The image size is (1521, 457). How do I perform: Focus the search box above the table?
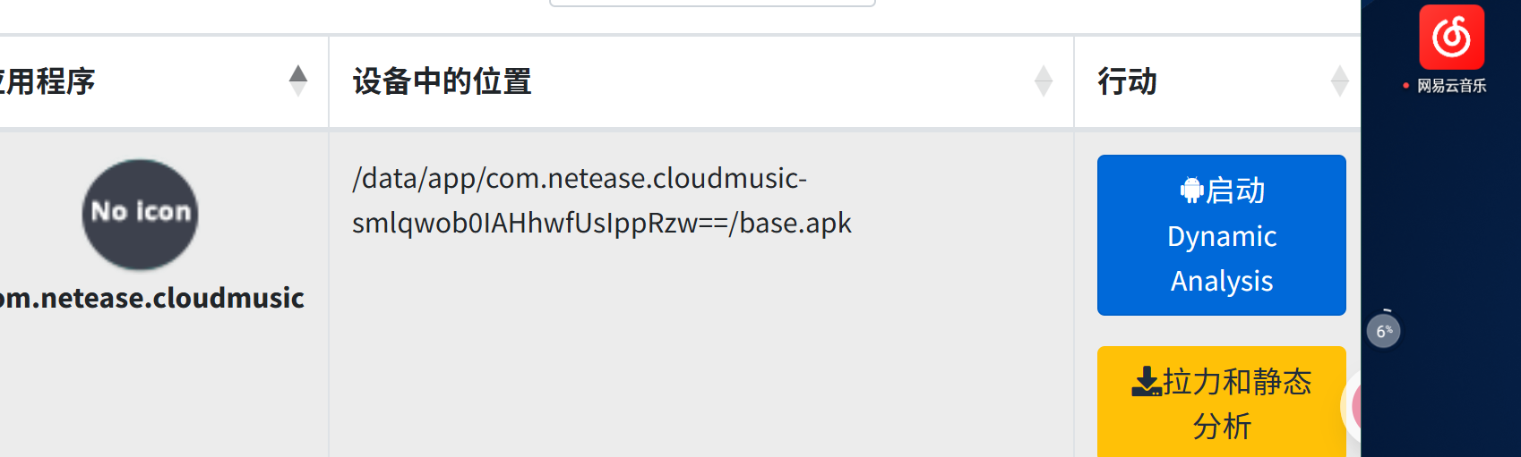pyautogui.click(x=712, y=3)
